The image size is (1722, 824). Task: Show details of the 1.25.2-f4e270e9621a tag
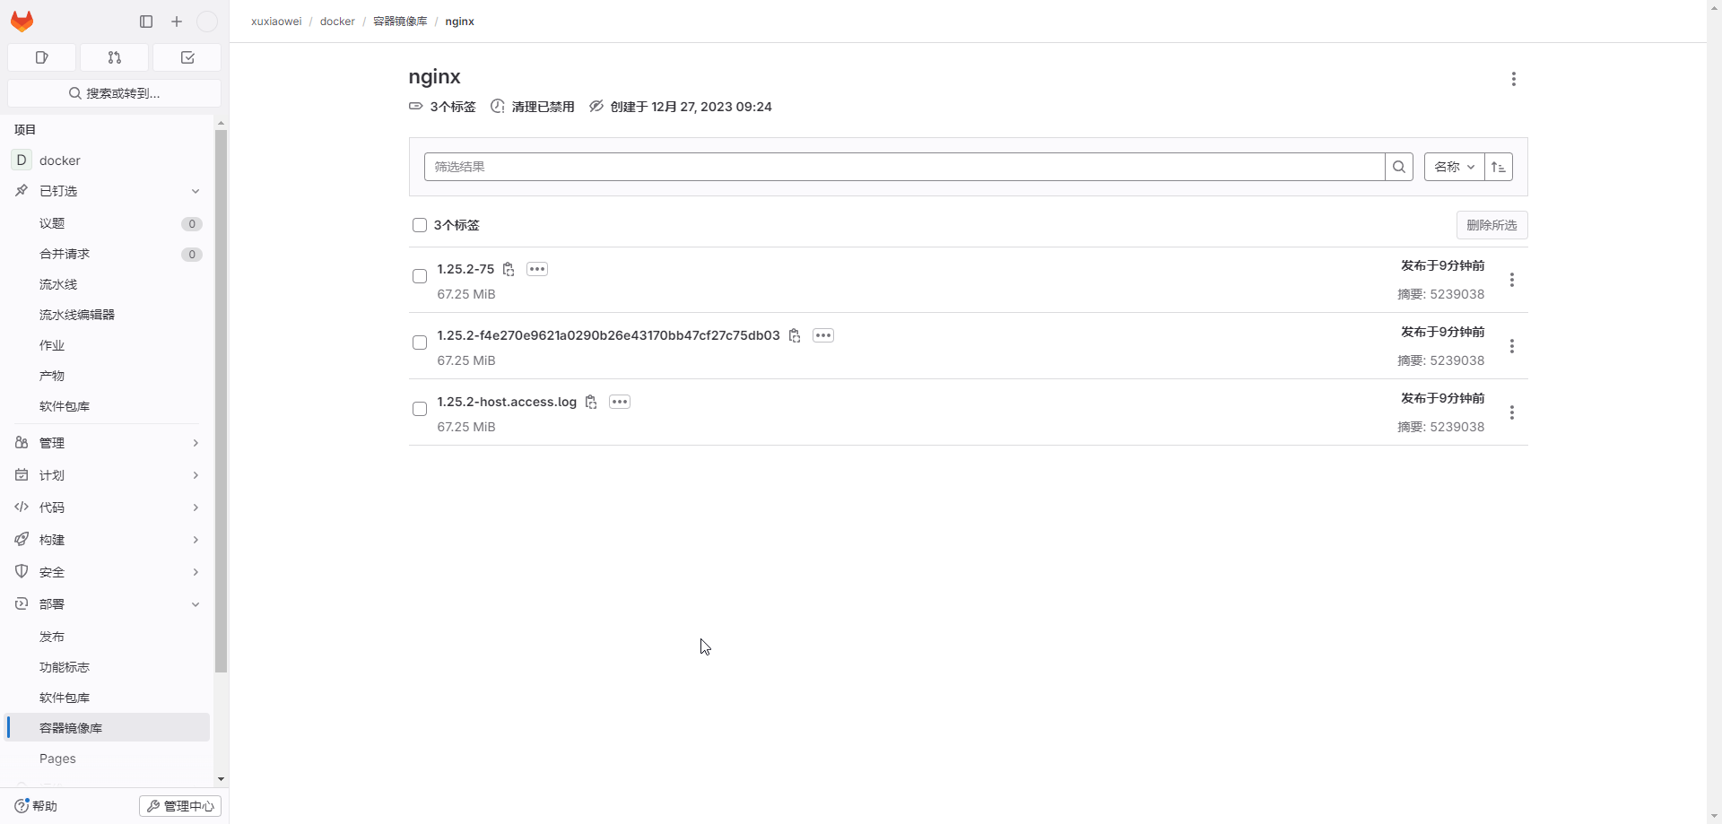(823, 335)
